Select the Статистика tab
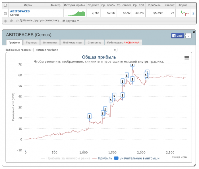Screen dimensions: 199x169 pyautogui.click(x=94, y=43)
